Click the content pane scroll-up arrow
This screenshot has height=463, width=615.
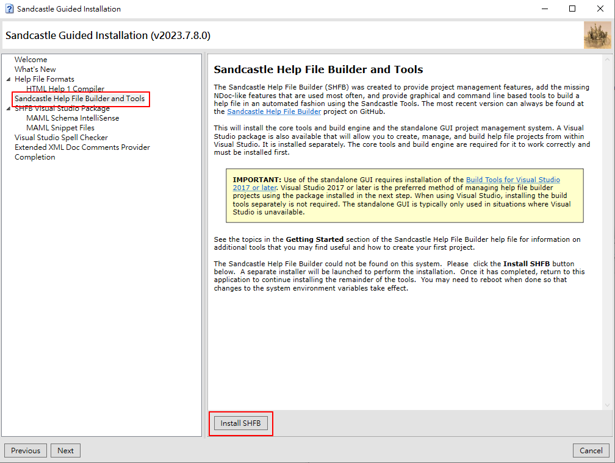607,60
